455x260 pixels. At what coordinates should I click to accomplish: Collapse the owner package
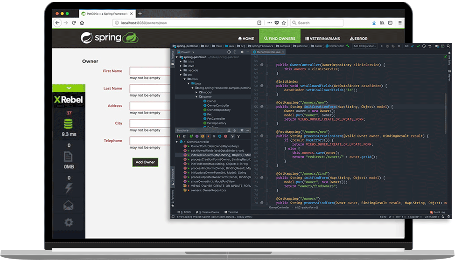(196, 97)
